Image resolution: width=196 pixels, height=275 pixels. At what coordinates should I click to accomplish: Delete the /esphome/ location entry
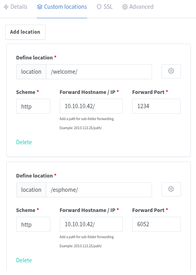point(24,260)
